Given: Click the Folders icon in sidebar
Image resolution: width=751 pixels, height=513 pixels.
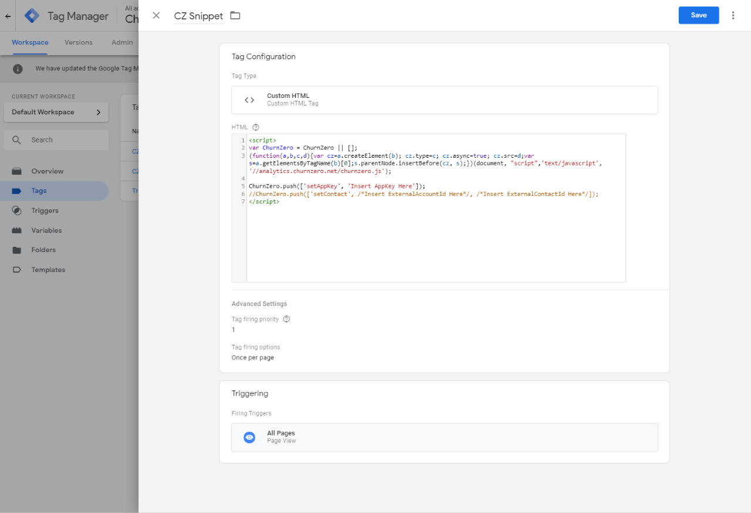Looking at the screenshot, I should tap(16, 250).
